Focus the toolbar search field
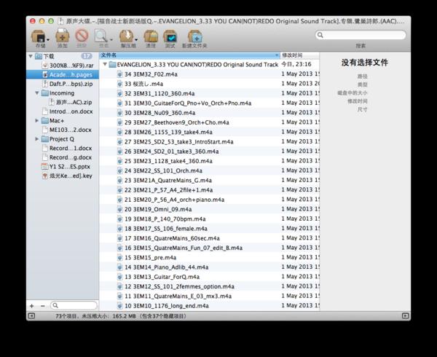Viewport: 437px width, 357px height. click(361, 35)
